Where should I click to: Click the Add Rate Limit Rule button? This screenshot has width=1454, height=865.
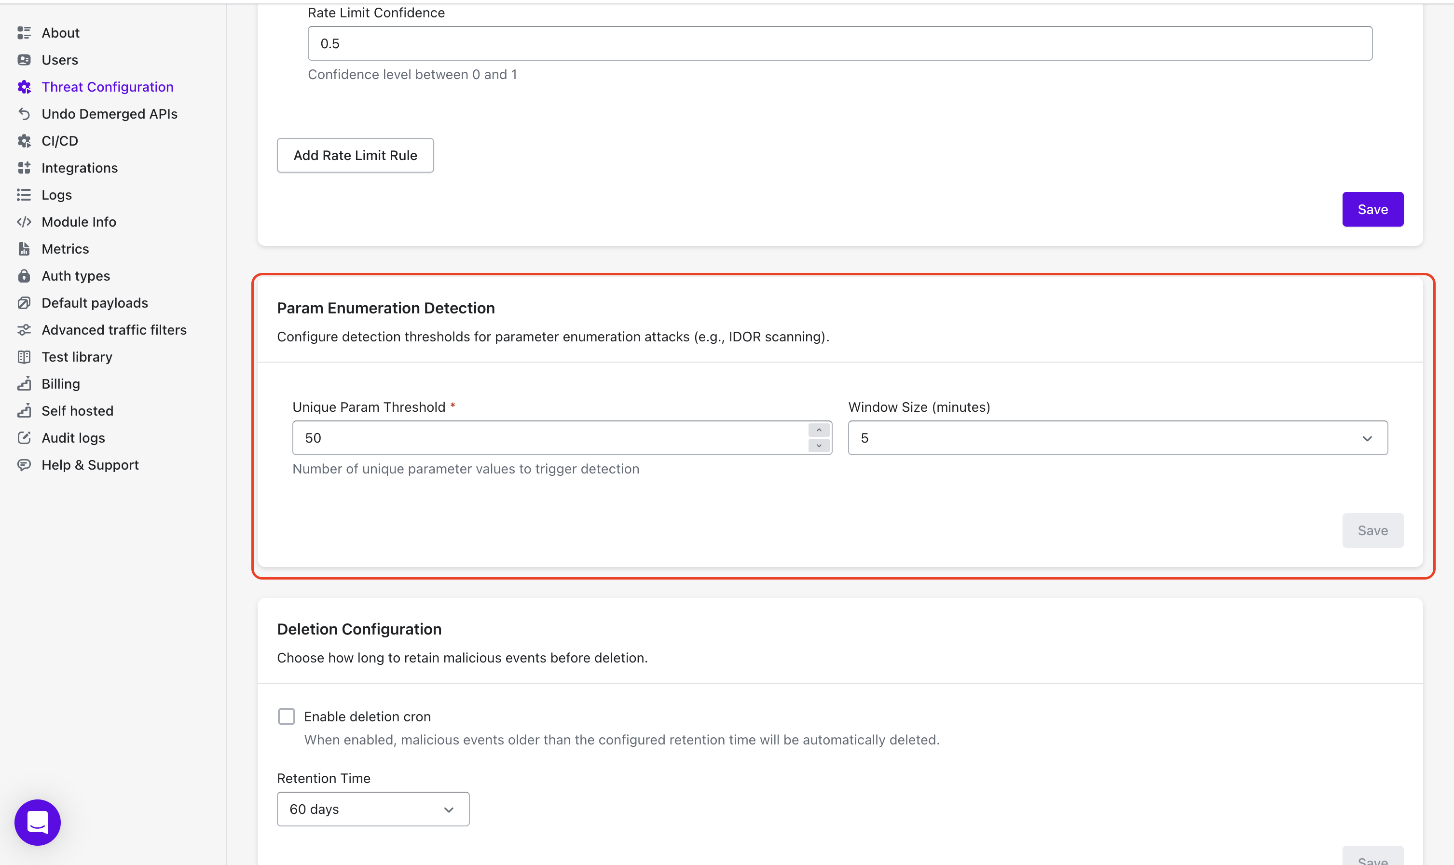click(355, 156)
